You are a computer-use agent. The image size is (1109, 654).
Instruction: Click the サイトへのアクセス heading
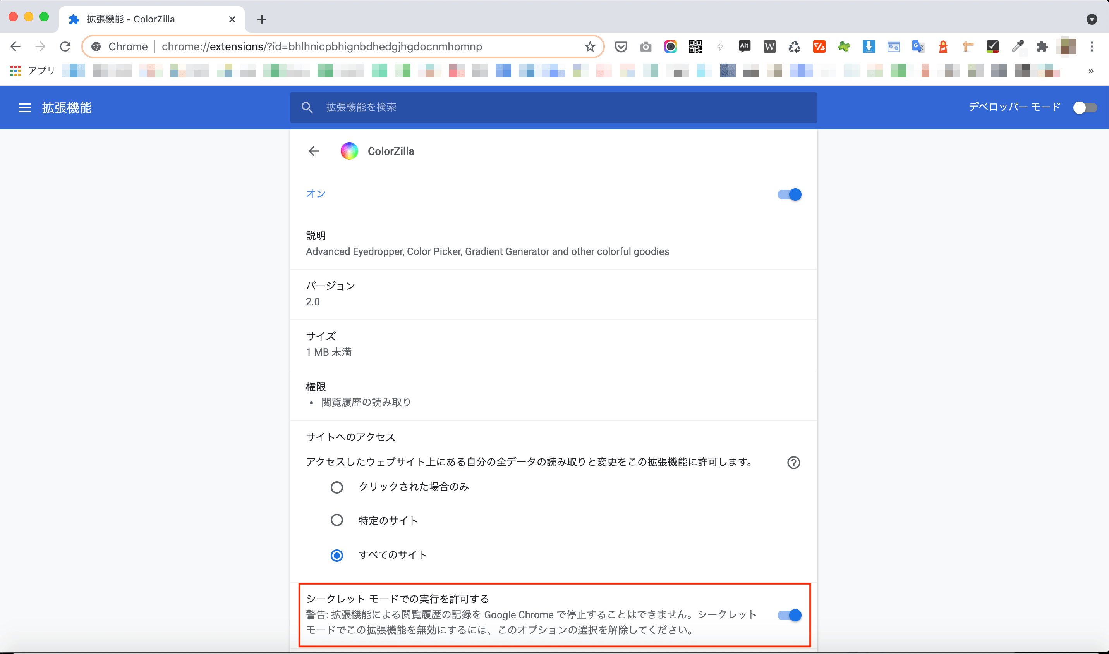point(350,437)
